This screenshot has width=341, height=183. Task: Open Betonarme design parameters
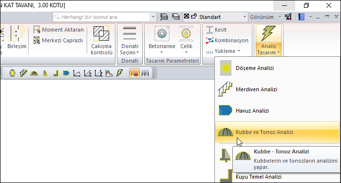162,40
